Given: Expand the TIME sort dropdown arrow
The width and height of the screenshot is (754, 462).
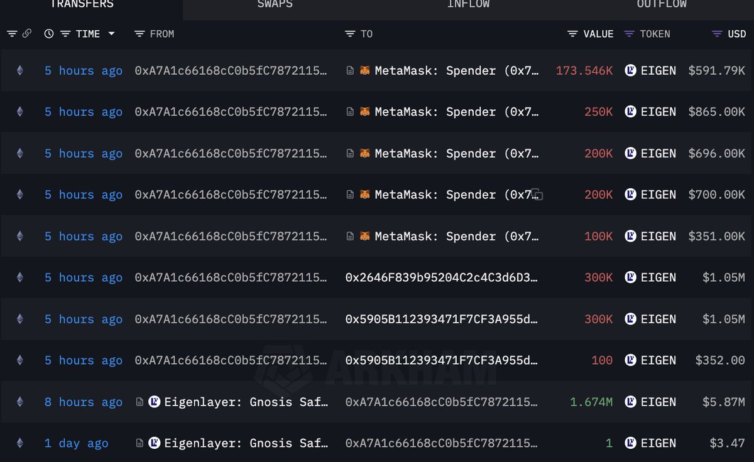Looking at the screenshot, I should (x=111, y=34).
